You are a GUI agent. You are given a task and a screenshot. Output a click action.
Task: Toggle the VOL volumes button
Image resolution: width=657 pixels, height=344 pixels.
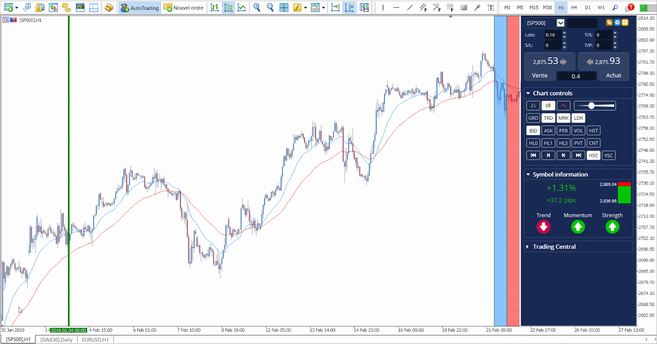[x=578, y=131]
